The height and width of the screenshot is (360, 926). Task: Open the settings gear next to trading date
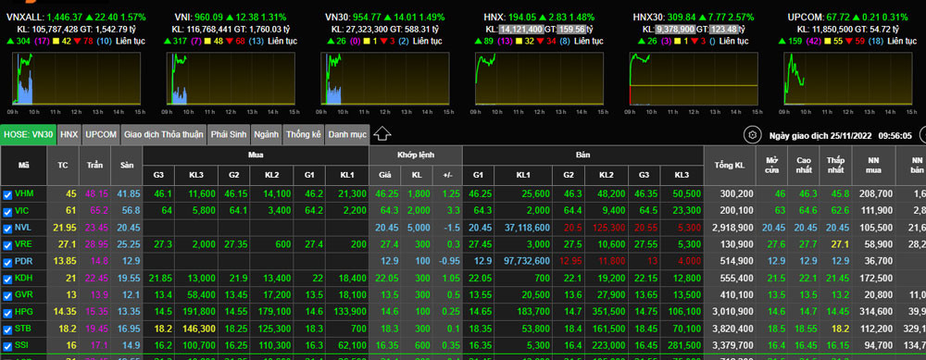[752, 135]
